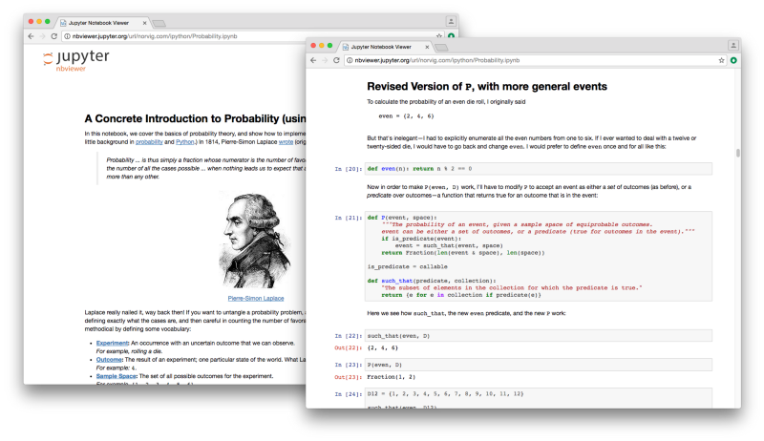Open the 'probability' link in intro text
Viewport: 764px width, 441px height.
[149, 142]
